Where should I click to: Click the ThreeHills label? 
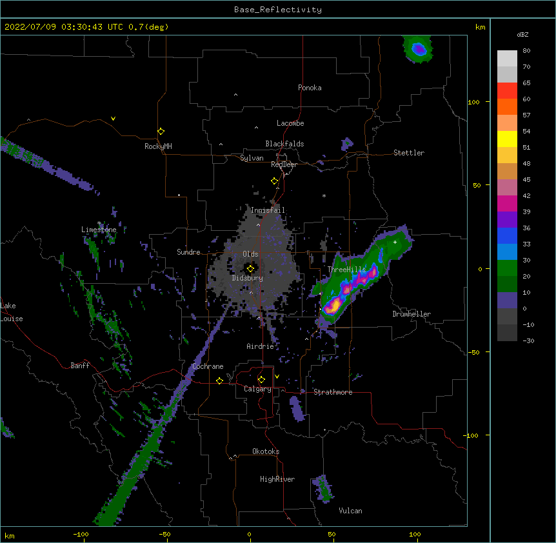coord(347,270)
